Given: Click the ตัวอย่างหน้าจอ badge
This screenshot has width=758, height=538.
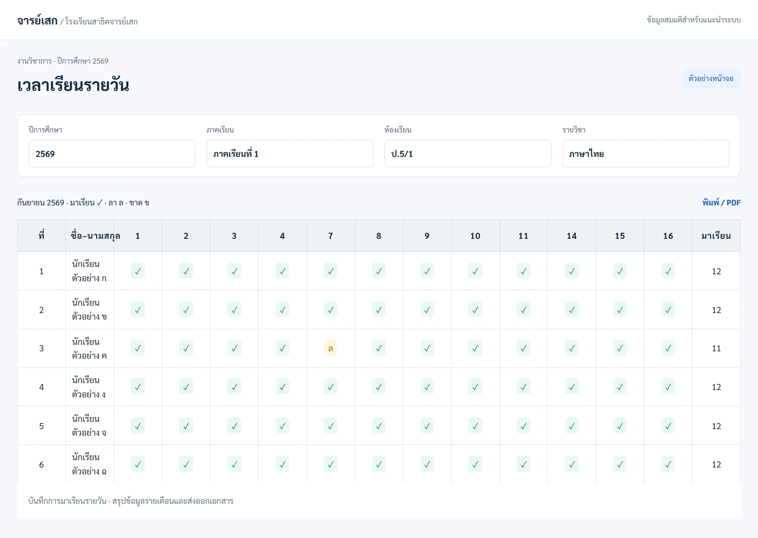Looking at the screenshot, I should point(711,79).
